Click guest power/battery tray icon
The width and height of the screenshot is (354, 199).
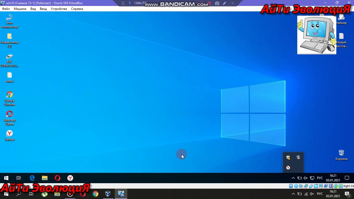pyautogui.click(x=300, y=178)
